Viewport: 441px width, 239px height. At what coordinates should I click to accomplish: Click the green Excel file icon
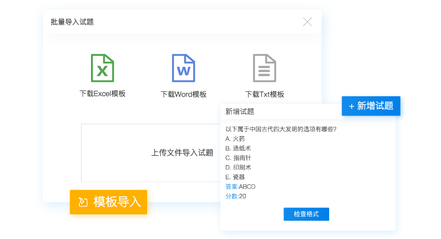[102, 68]
